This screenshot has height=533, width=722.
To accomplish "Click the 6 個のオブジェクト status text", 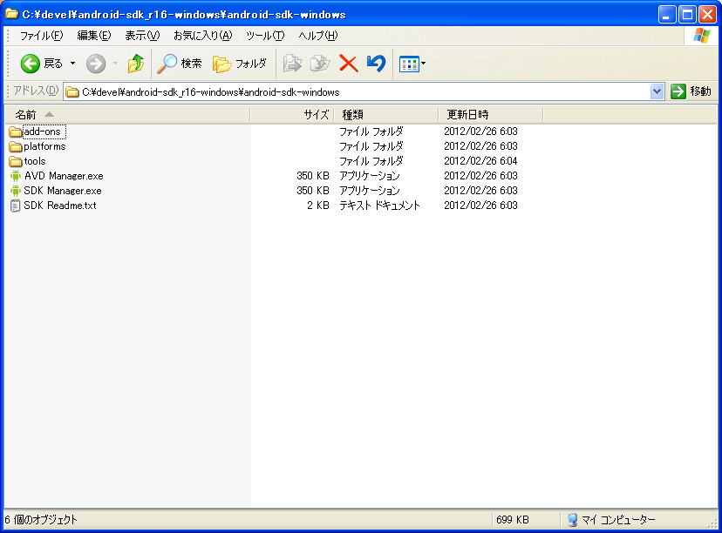I will (x=41, y=520).
